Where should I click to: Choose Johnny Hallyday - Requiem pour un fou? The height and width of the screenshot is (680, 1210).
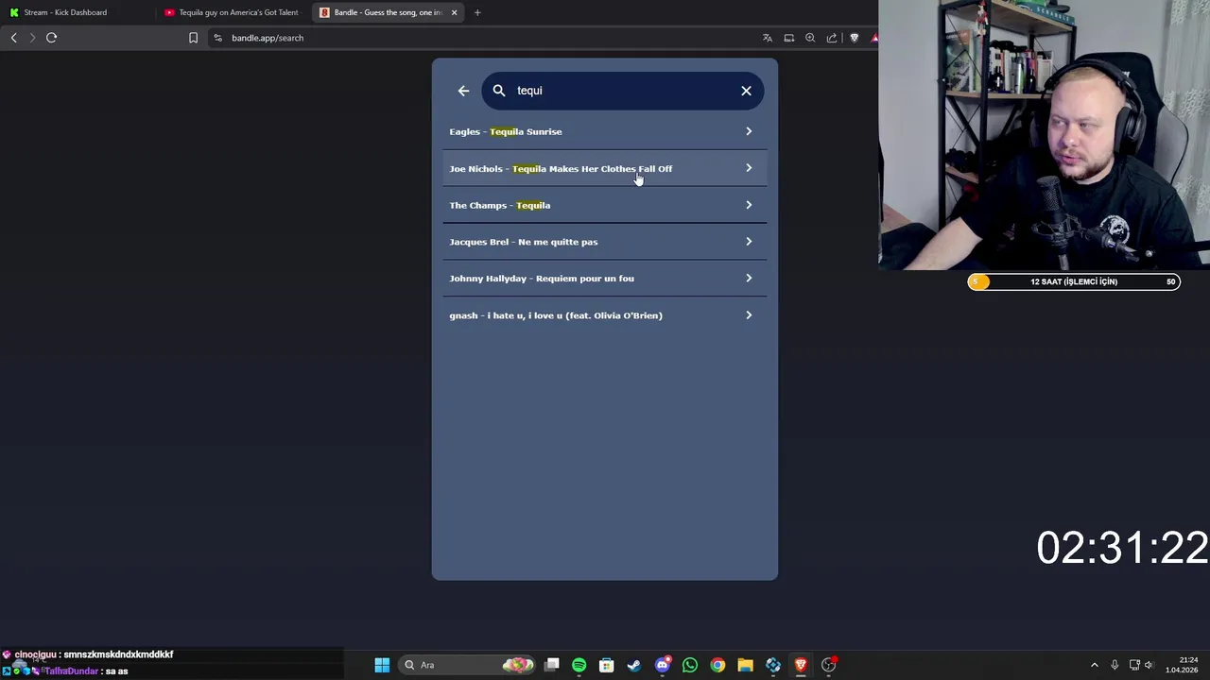604,279
